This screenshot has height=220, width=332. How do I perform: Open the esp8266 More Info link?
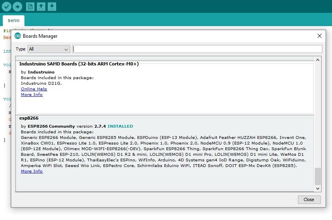coord(32,171)
